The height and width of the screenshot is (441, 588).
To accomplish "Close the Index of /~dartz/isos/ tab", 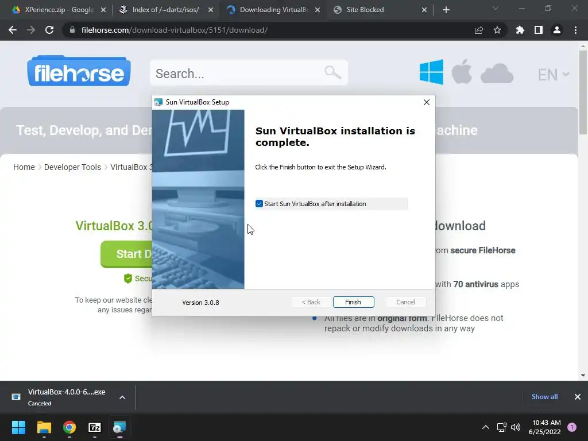I will pyautogui.click(x=210, y=10).
